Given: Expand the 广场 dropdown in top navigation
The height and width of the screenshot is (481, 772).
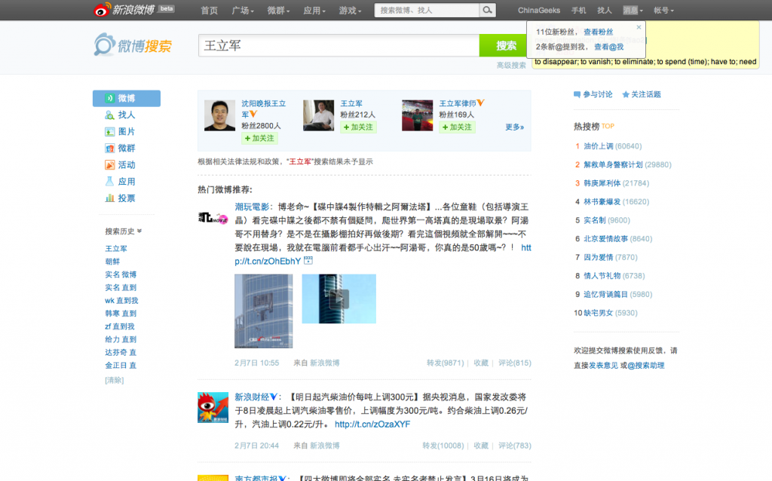Looking at the screenshot, I should point(244,11).
